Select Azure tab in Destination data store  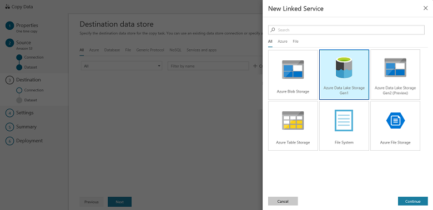94,50
